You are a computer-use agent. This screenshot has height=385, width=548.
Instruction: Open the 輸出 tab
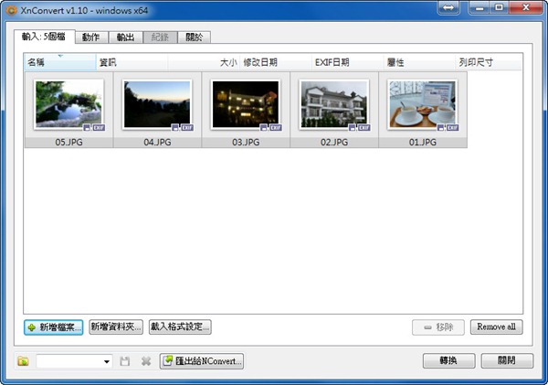(x=126, y=37)
